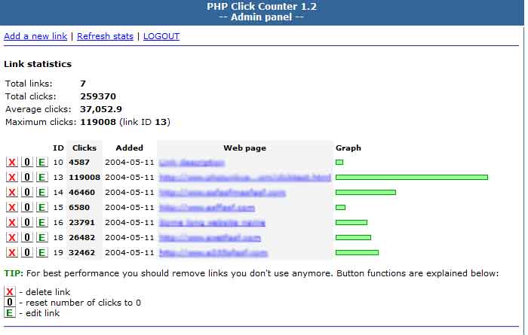Click the Added date for link ID 10
528x335 pixels.
[129, 163]
